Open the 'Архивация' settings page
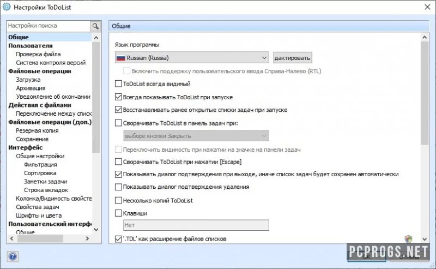 (31, 88)
